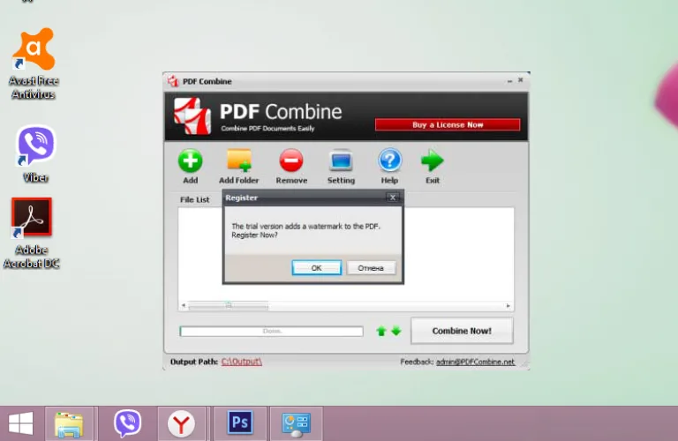The width and height of the screenshot is (678, 441).
Task: Click the Exit green arrow icon
Action: pos(432,161)
